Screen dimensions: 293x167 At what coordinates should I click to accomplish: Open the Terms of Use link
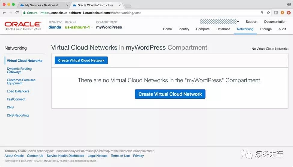pyautogui.click(x=120, y=156)
